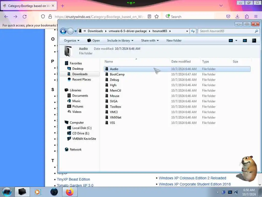
Task: Select the Toolbox folder icon
Action: 107,106
